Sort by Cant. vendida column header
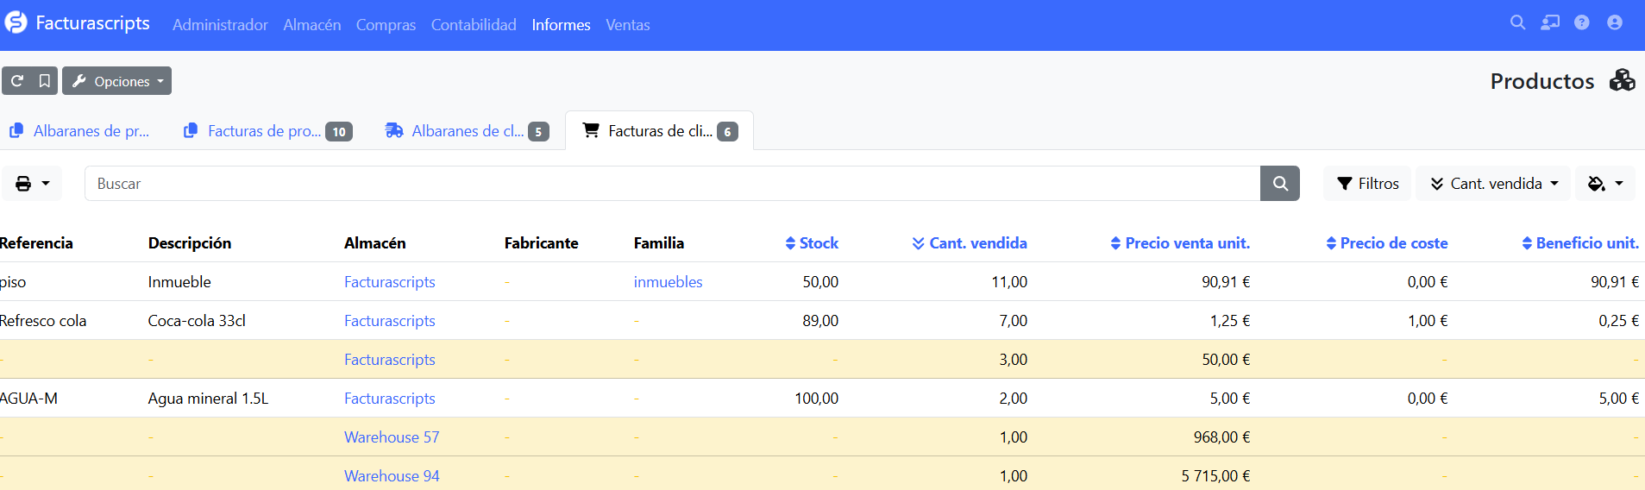1645x490 pixels. point(970,243)
